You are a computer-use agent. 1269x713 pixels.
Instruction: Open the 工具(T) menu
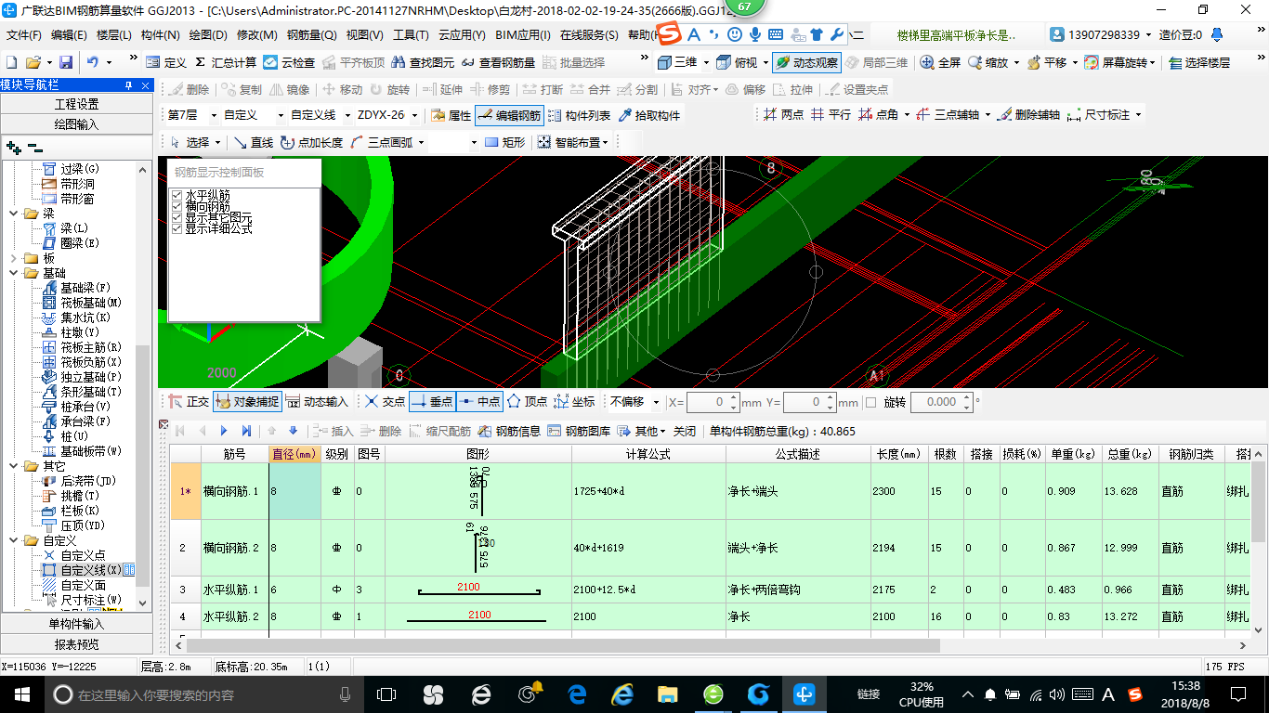point(411,35)
